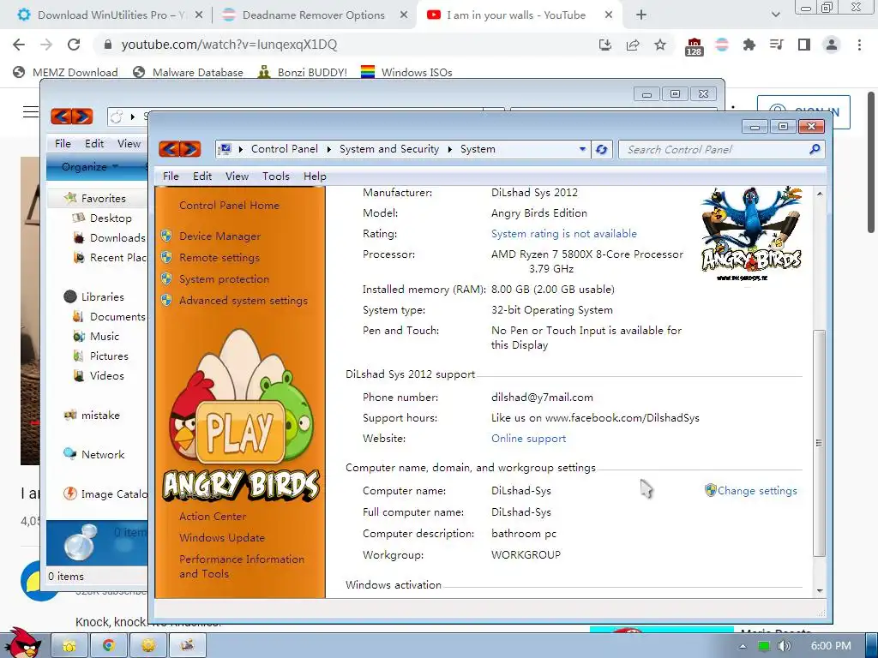Click the search magnifier in Control Panel
878x658 pixels.
tap(815, 149)
